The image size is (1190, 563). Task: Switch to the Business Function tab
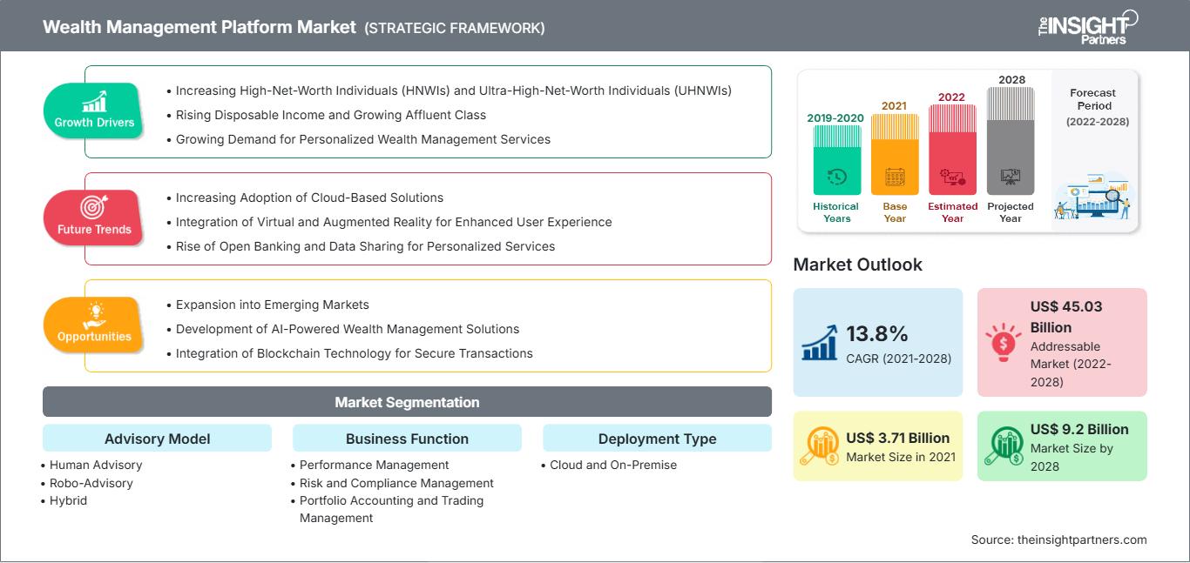click(x=407, y=439)
